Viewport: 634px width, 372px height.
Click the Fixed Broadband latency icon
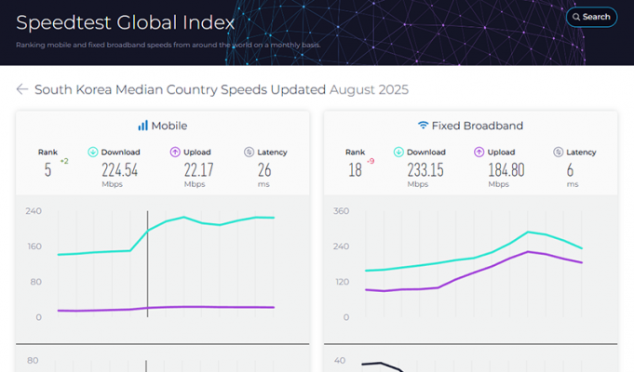pos(559,152)
